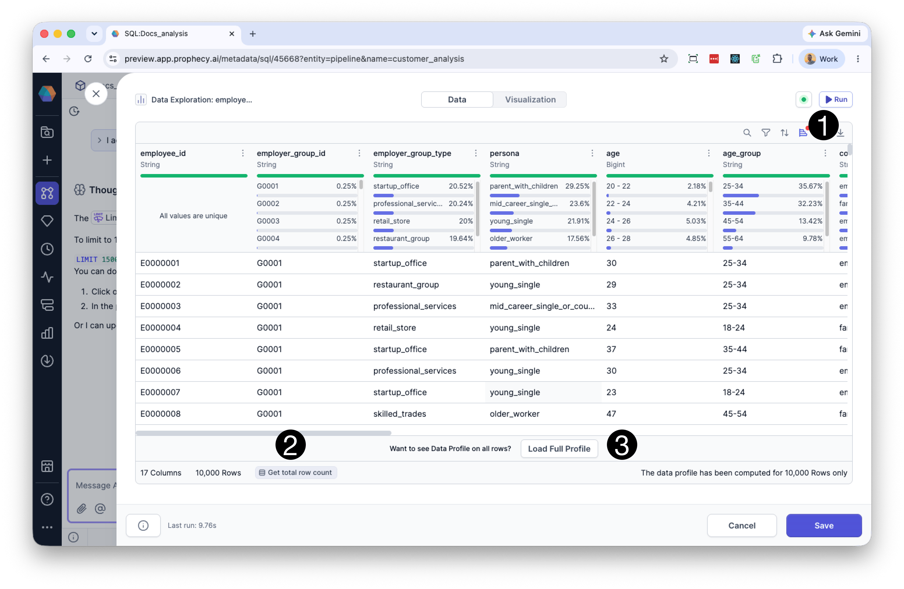
Task: Click the skilled_trades cell
Action: pyautogui.click(x=427, y=414)
